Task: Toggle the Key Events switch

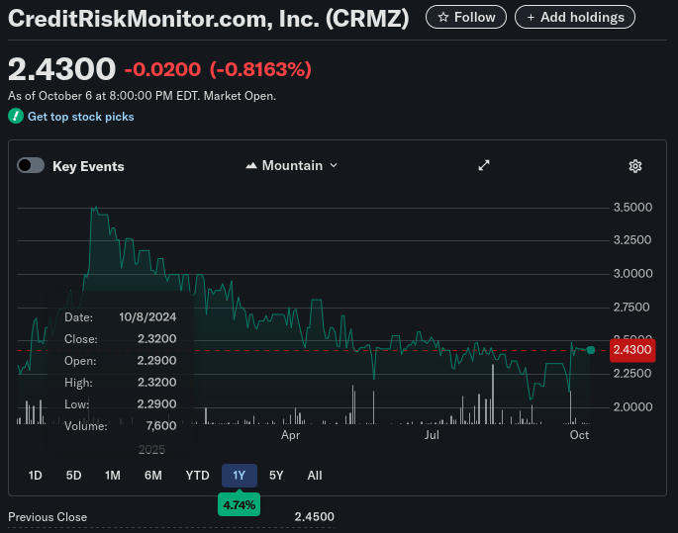Action: [31, 166]
